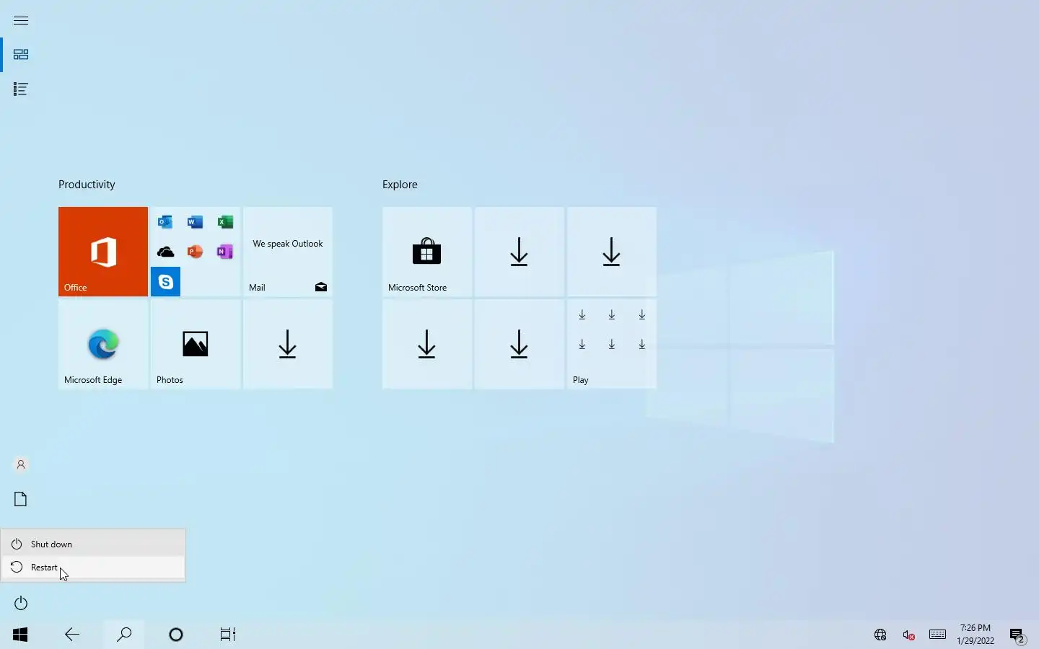The width and height of the screenshot is (1039, 649).
Task: Open Documents icon in Start sidebar
Action: tap(21, 500)
